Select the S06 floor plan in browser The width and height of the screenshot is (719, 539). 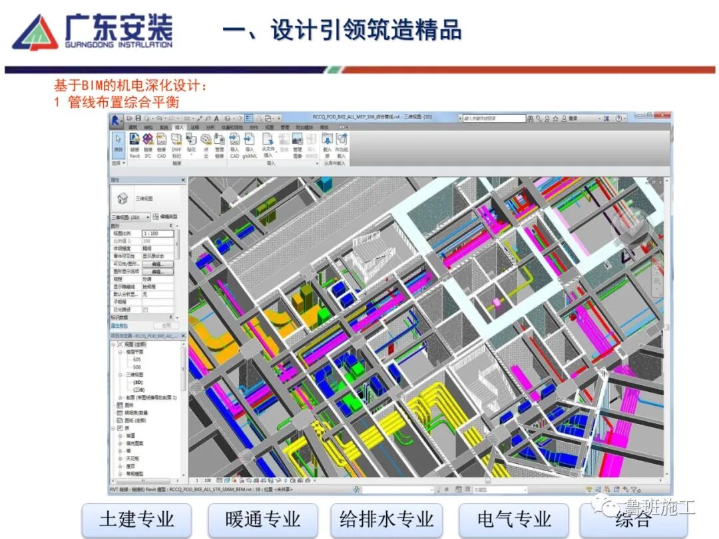click(136, 367)
